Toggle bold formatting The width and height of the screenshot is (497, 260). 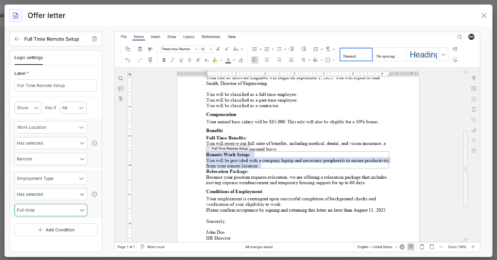(x=164, y=60)
